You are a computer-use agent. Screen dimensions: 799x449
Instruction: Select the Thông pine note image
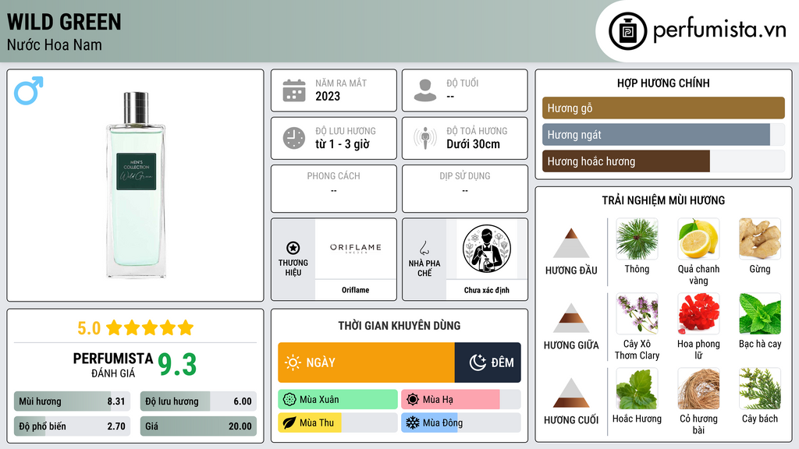coord(637,239)
